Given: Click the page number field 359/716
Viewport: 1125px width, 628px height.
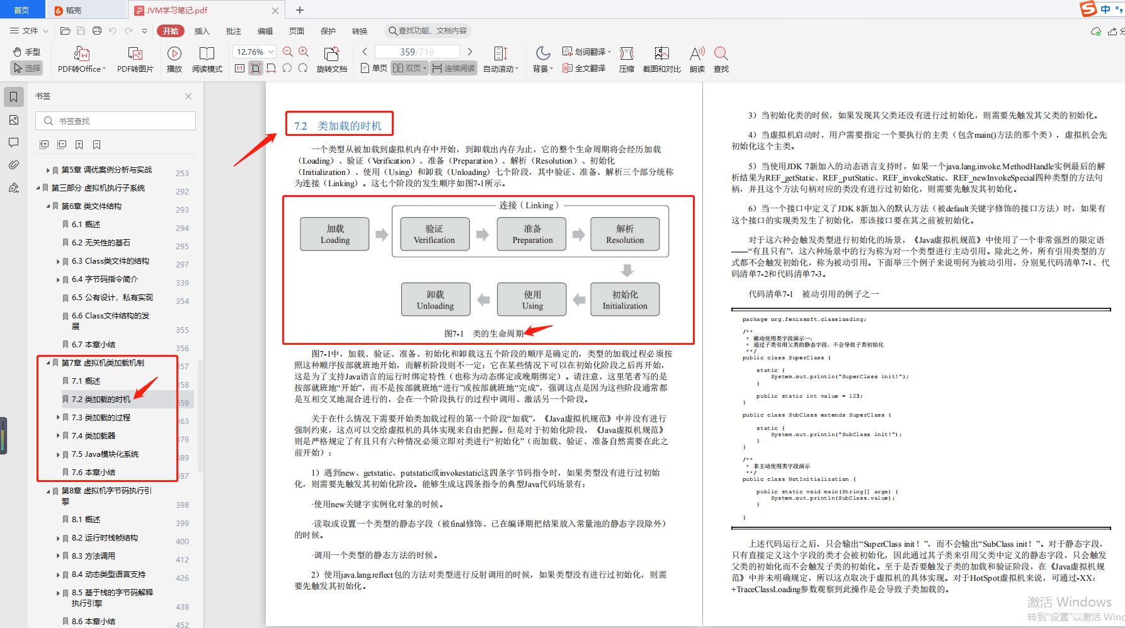Looking at the screenshot, I should pos(417,52).
